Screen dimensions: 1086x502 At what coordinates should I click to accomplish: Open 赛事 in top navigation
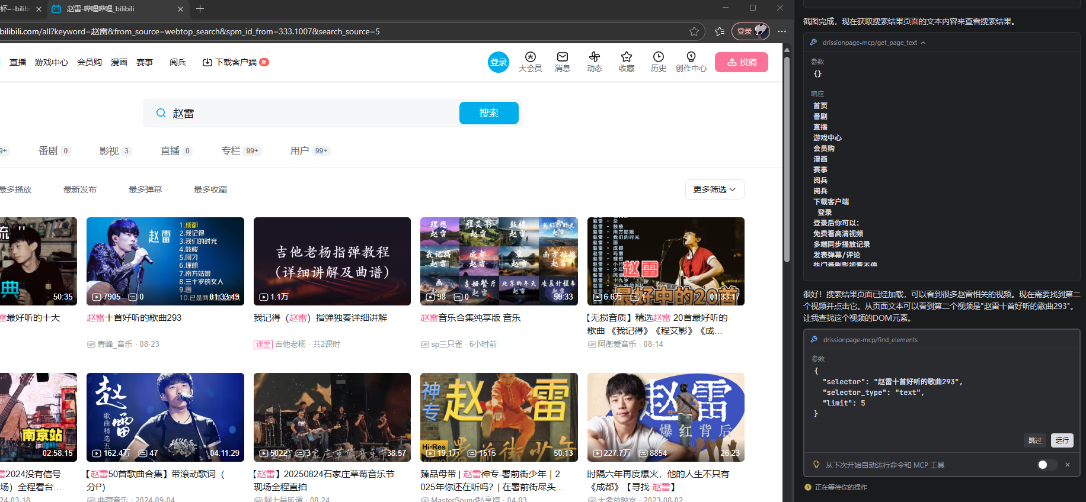(145, 62)
